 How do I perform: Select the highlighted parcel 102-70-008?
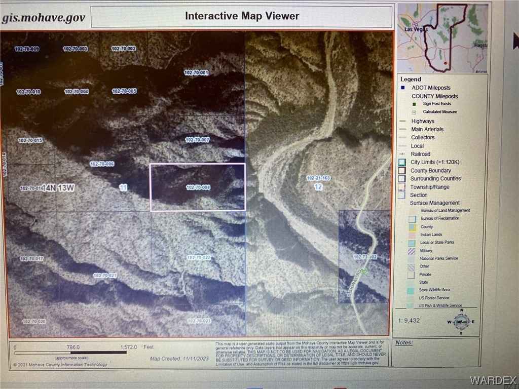tap(198, 187)
